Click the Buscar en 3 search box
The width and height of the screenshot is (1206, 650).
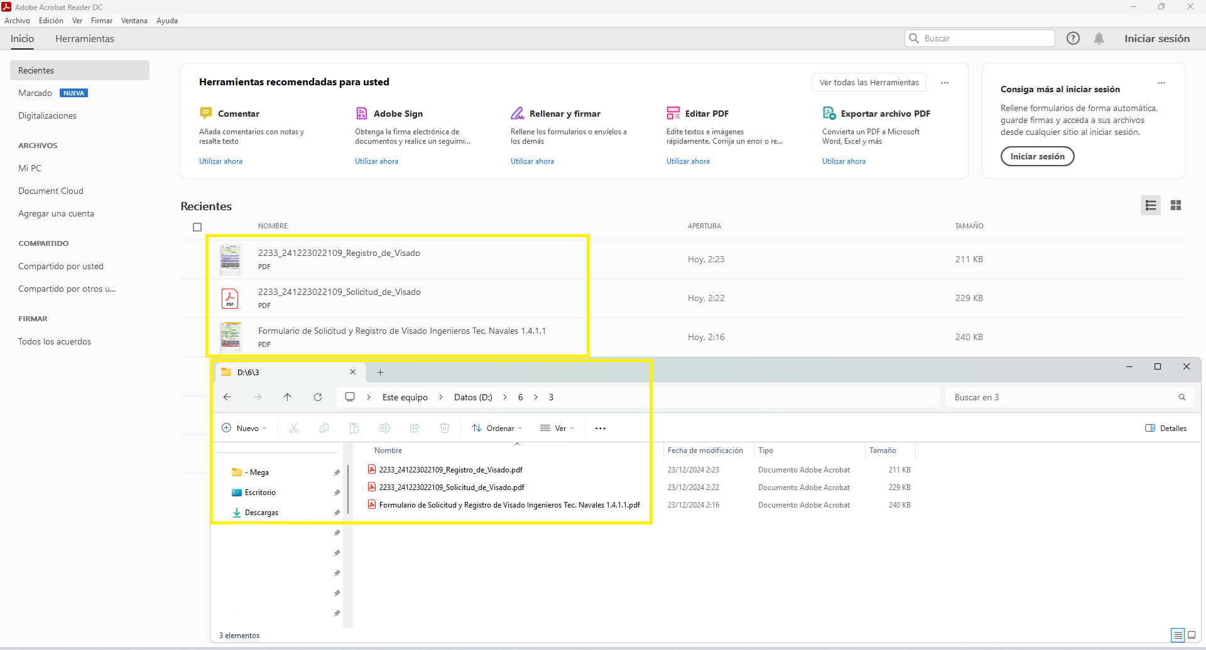1070,397
